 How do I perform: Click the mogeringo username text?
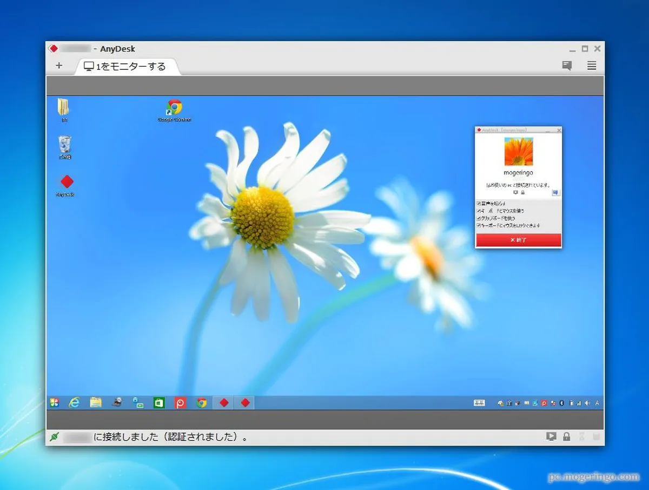[x=519, y=173]
